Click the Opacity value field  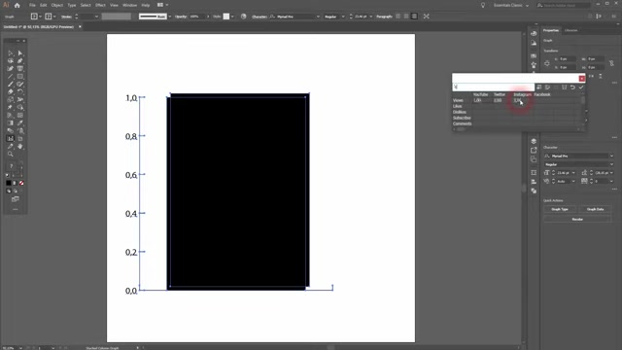[196, 17]
